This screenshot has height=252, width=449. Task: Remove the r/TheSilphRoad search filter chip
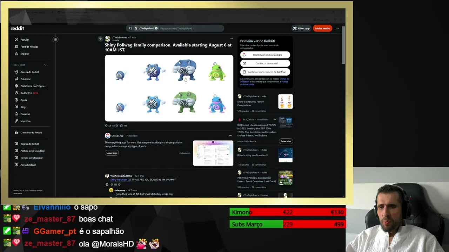coord(156,28)
